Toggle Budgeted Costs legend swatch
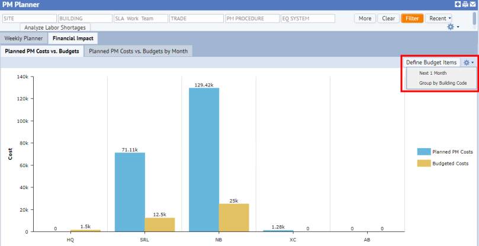479x246 pixels. tap(423, 162)
